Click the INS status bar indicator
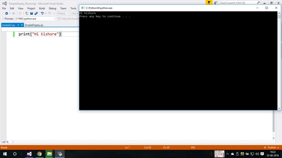The width and height of the screenshot is (282, 158). 193,148
